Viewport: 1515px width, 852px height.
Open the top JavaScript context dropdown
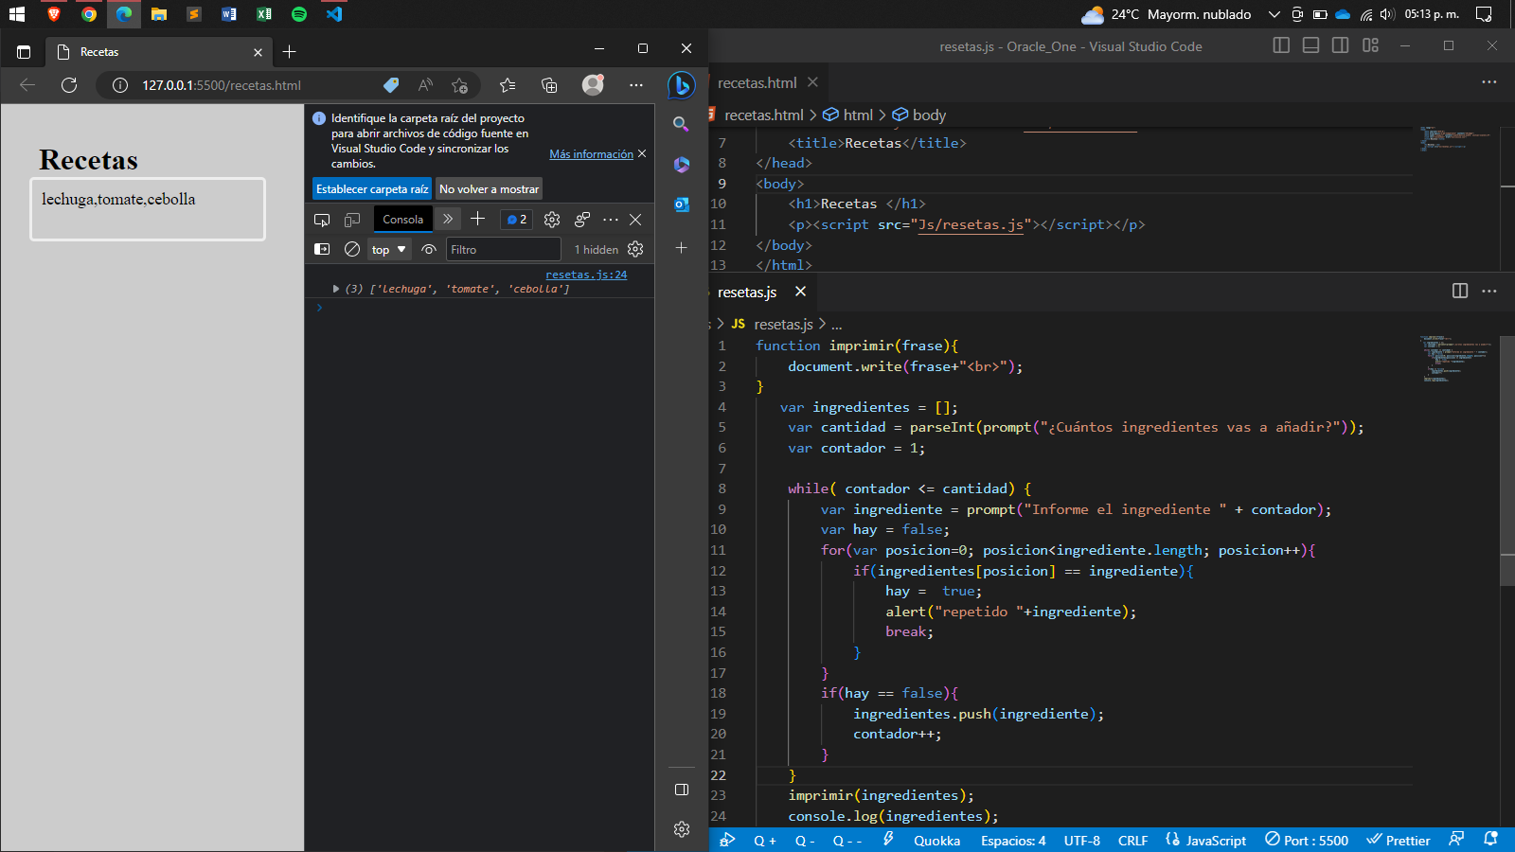389,250
